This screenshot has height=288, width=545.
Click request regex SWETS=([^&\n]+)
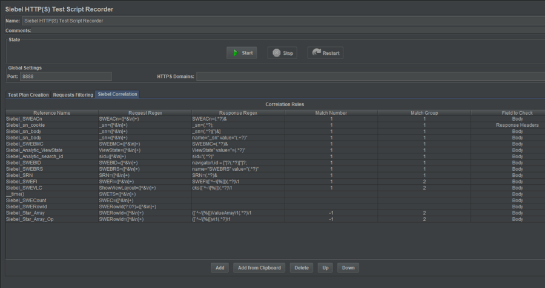[145, 194]
